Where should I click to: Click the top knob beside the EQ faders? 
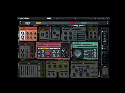[x=43, y=64]
